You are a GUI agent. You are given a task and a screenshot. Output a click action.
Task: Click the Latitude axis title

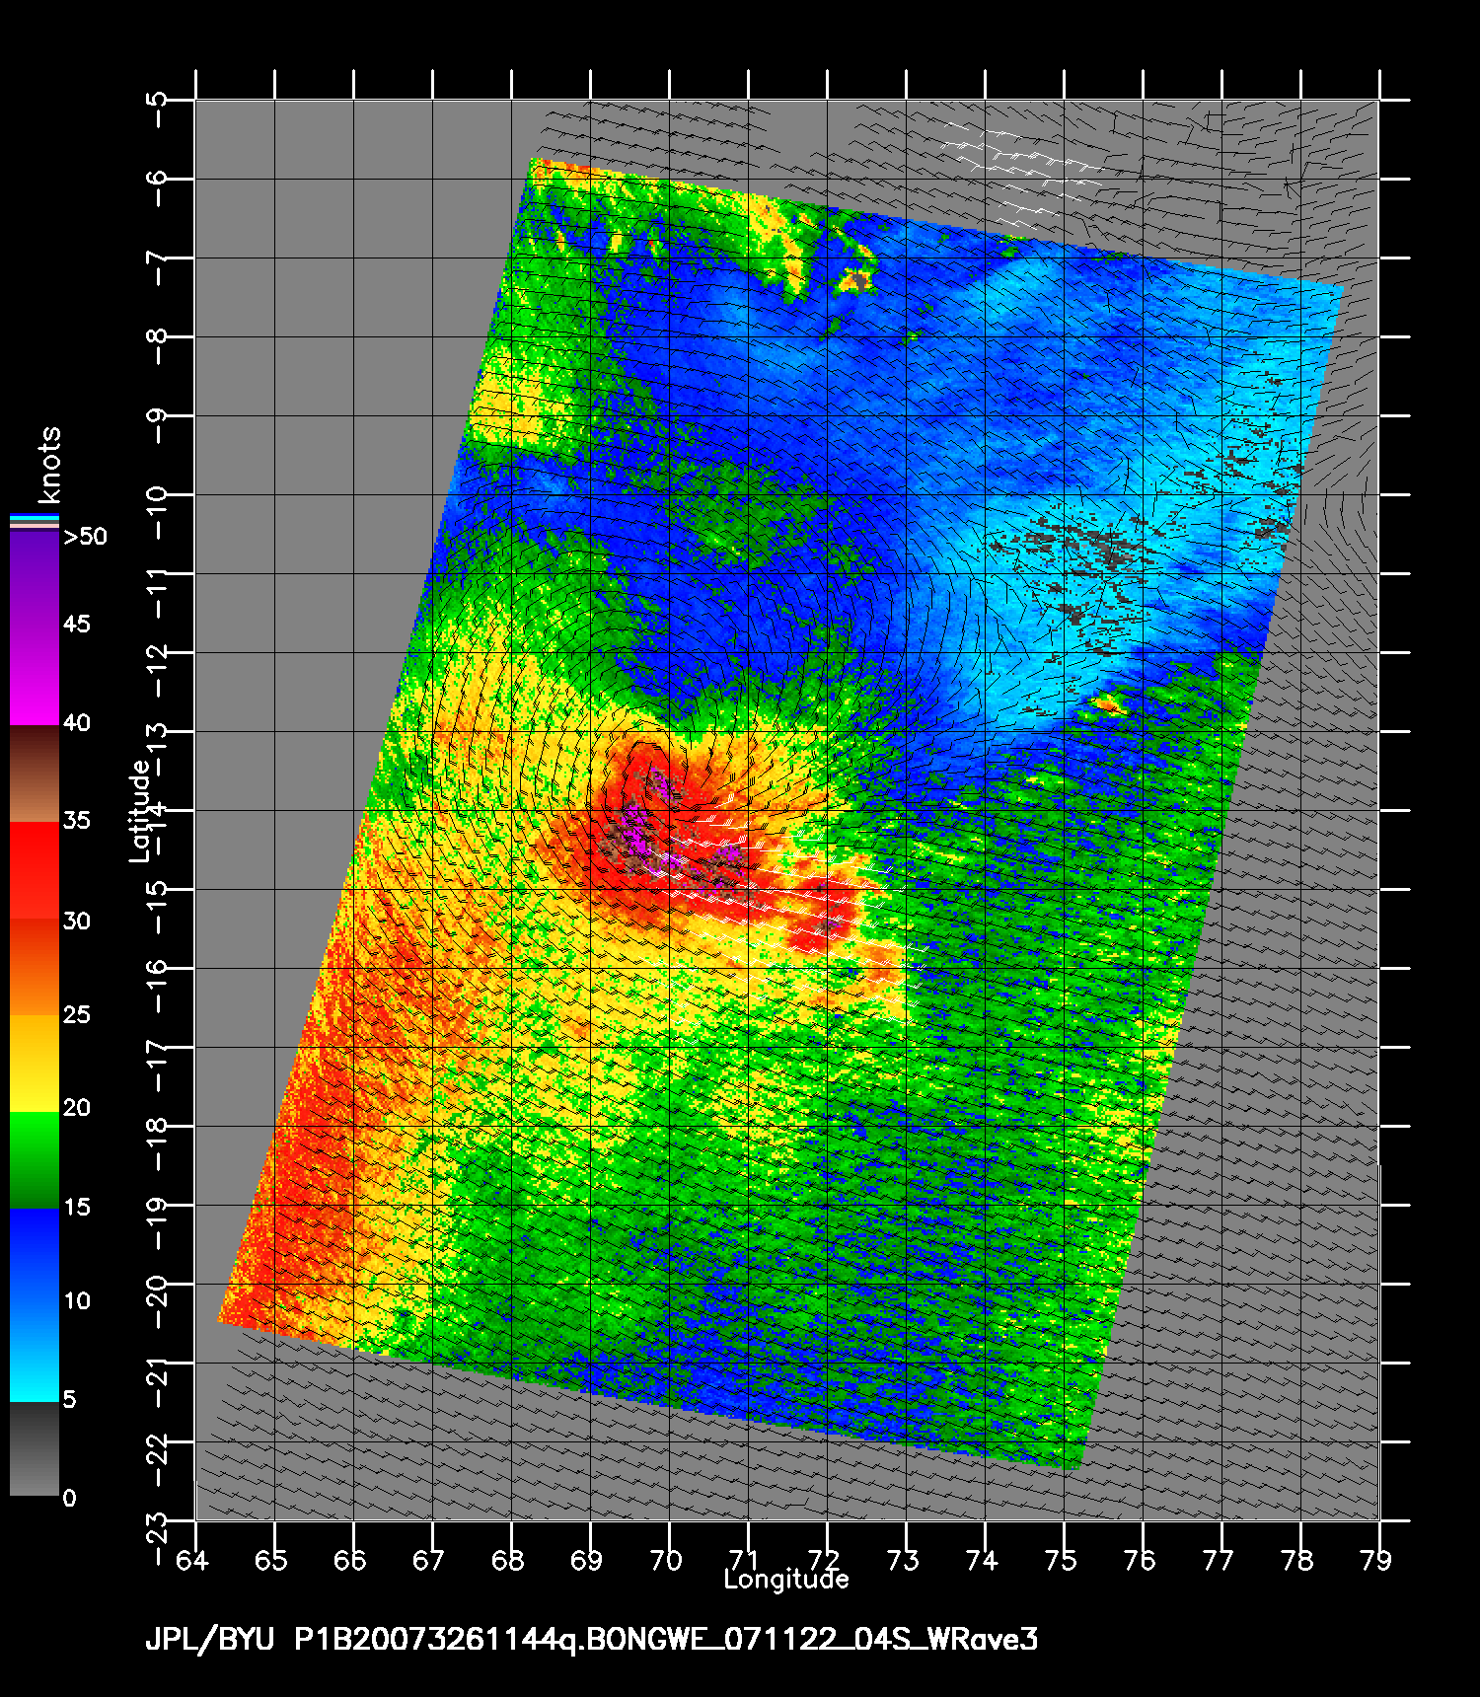pyautogui.click(x=140, y=811)
